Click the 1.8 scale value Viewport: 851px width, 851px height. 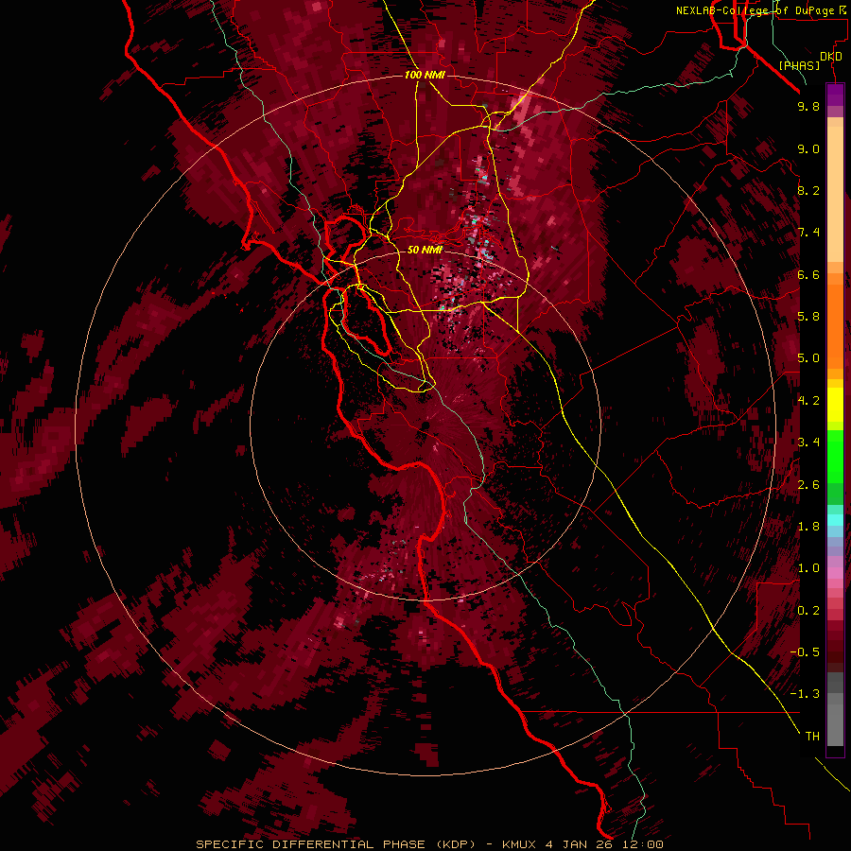[x=808, y=527]
